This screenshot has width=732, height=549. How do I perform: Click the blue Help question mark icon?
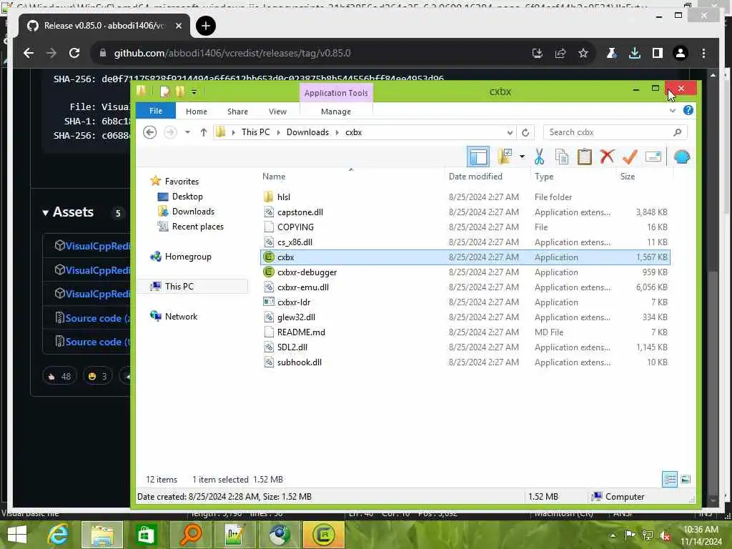[688, 111]
